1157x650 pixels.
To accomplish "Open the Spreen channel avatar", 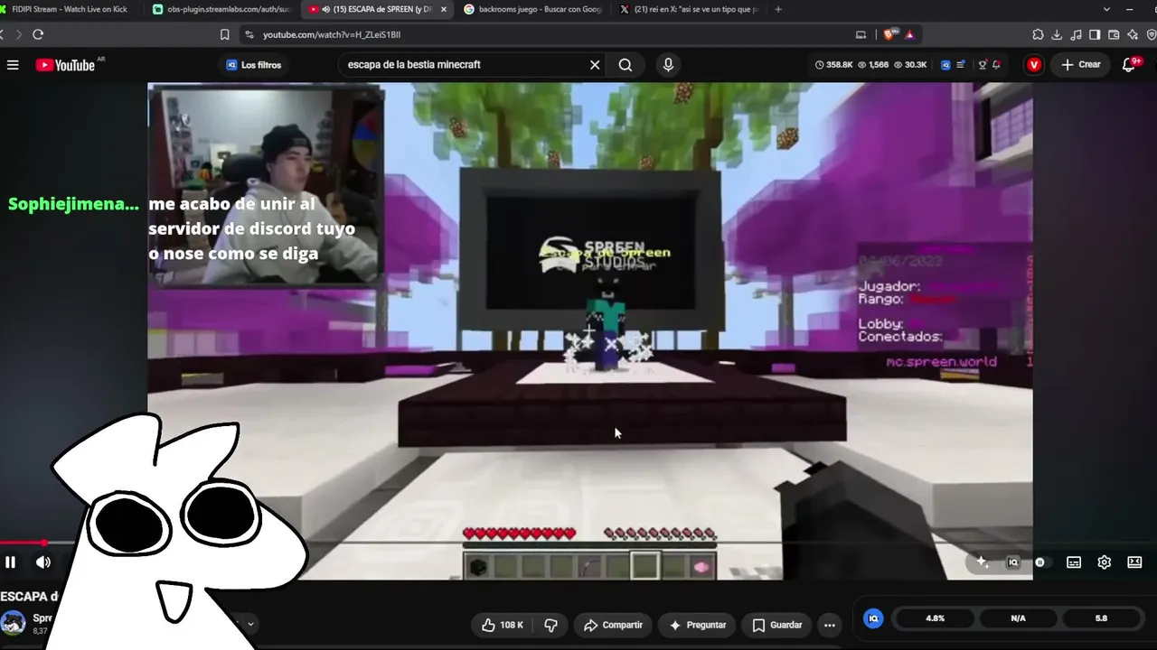I will click(13, 623).
